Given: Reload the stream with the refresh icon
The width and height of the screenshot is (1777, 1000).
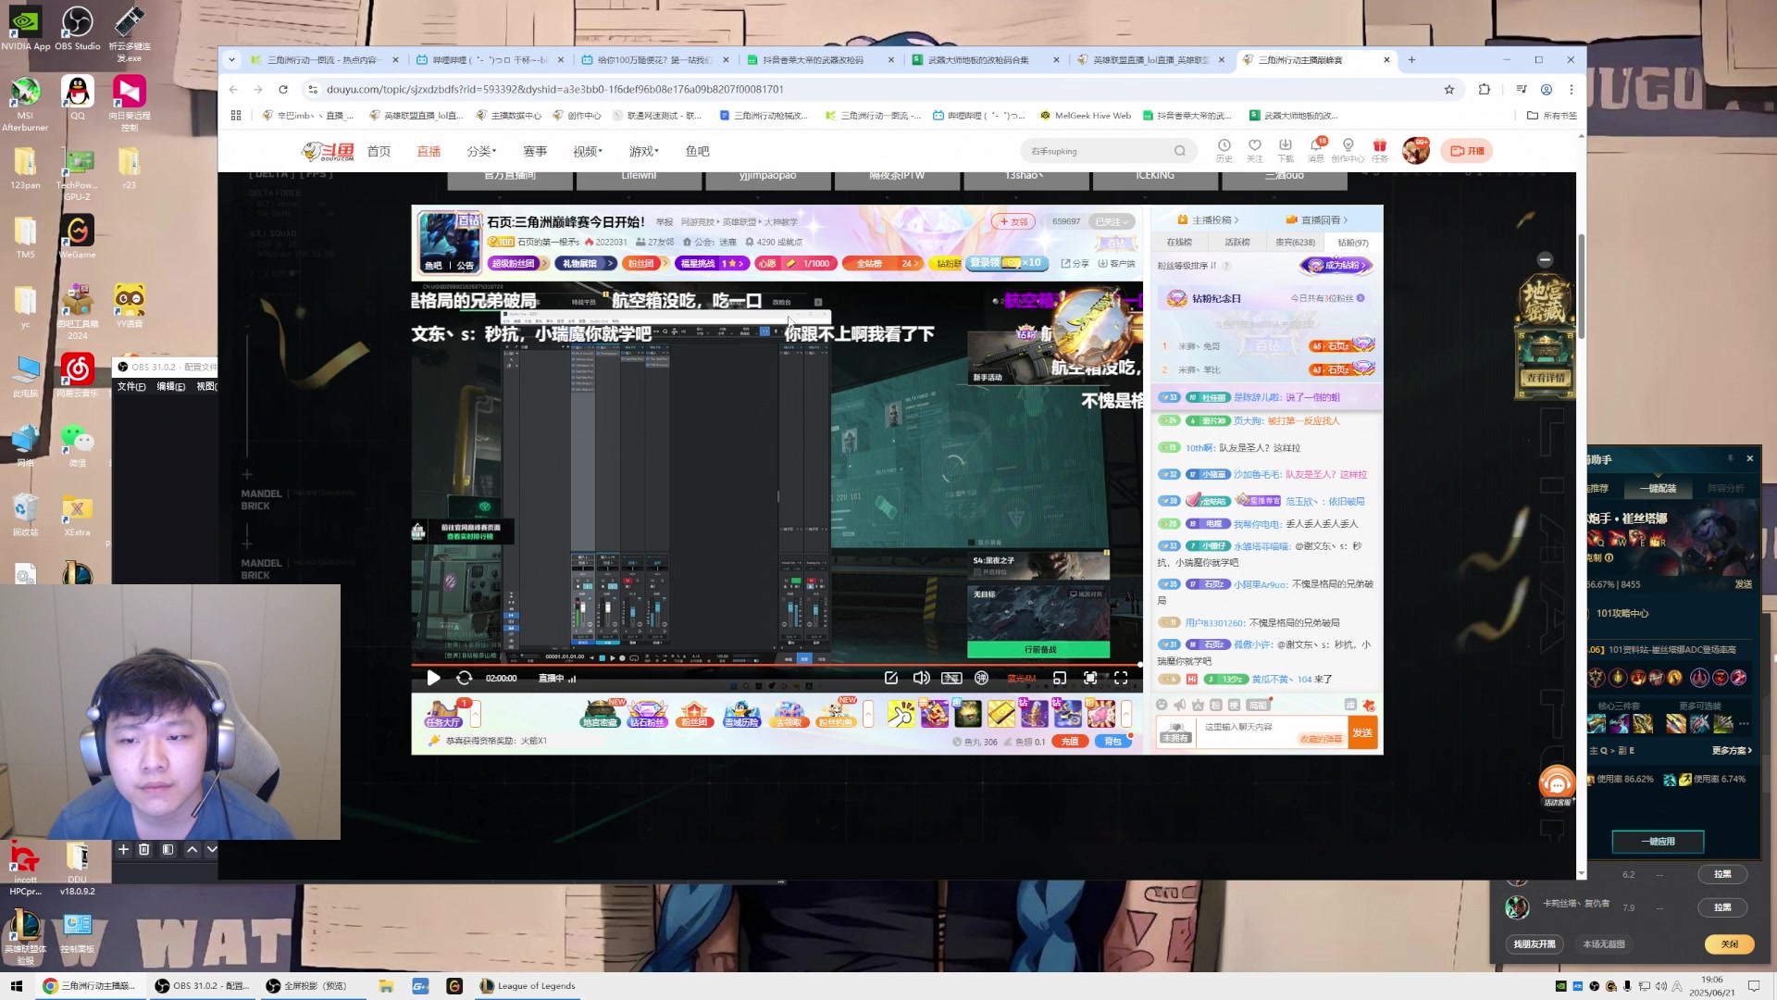Looking at the screenshot, I should point(465,678).
